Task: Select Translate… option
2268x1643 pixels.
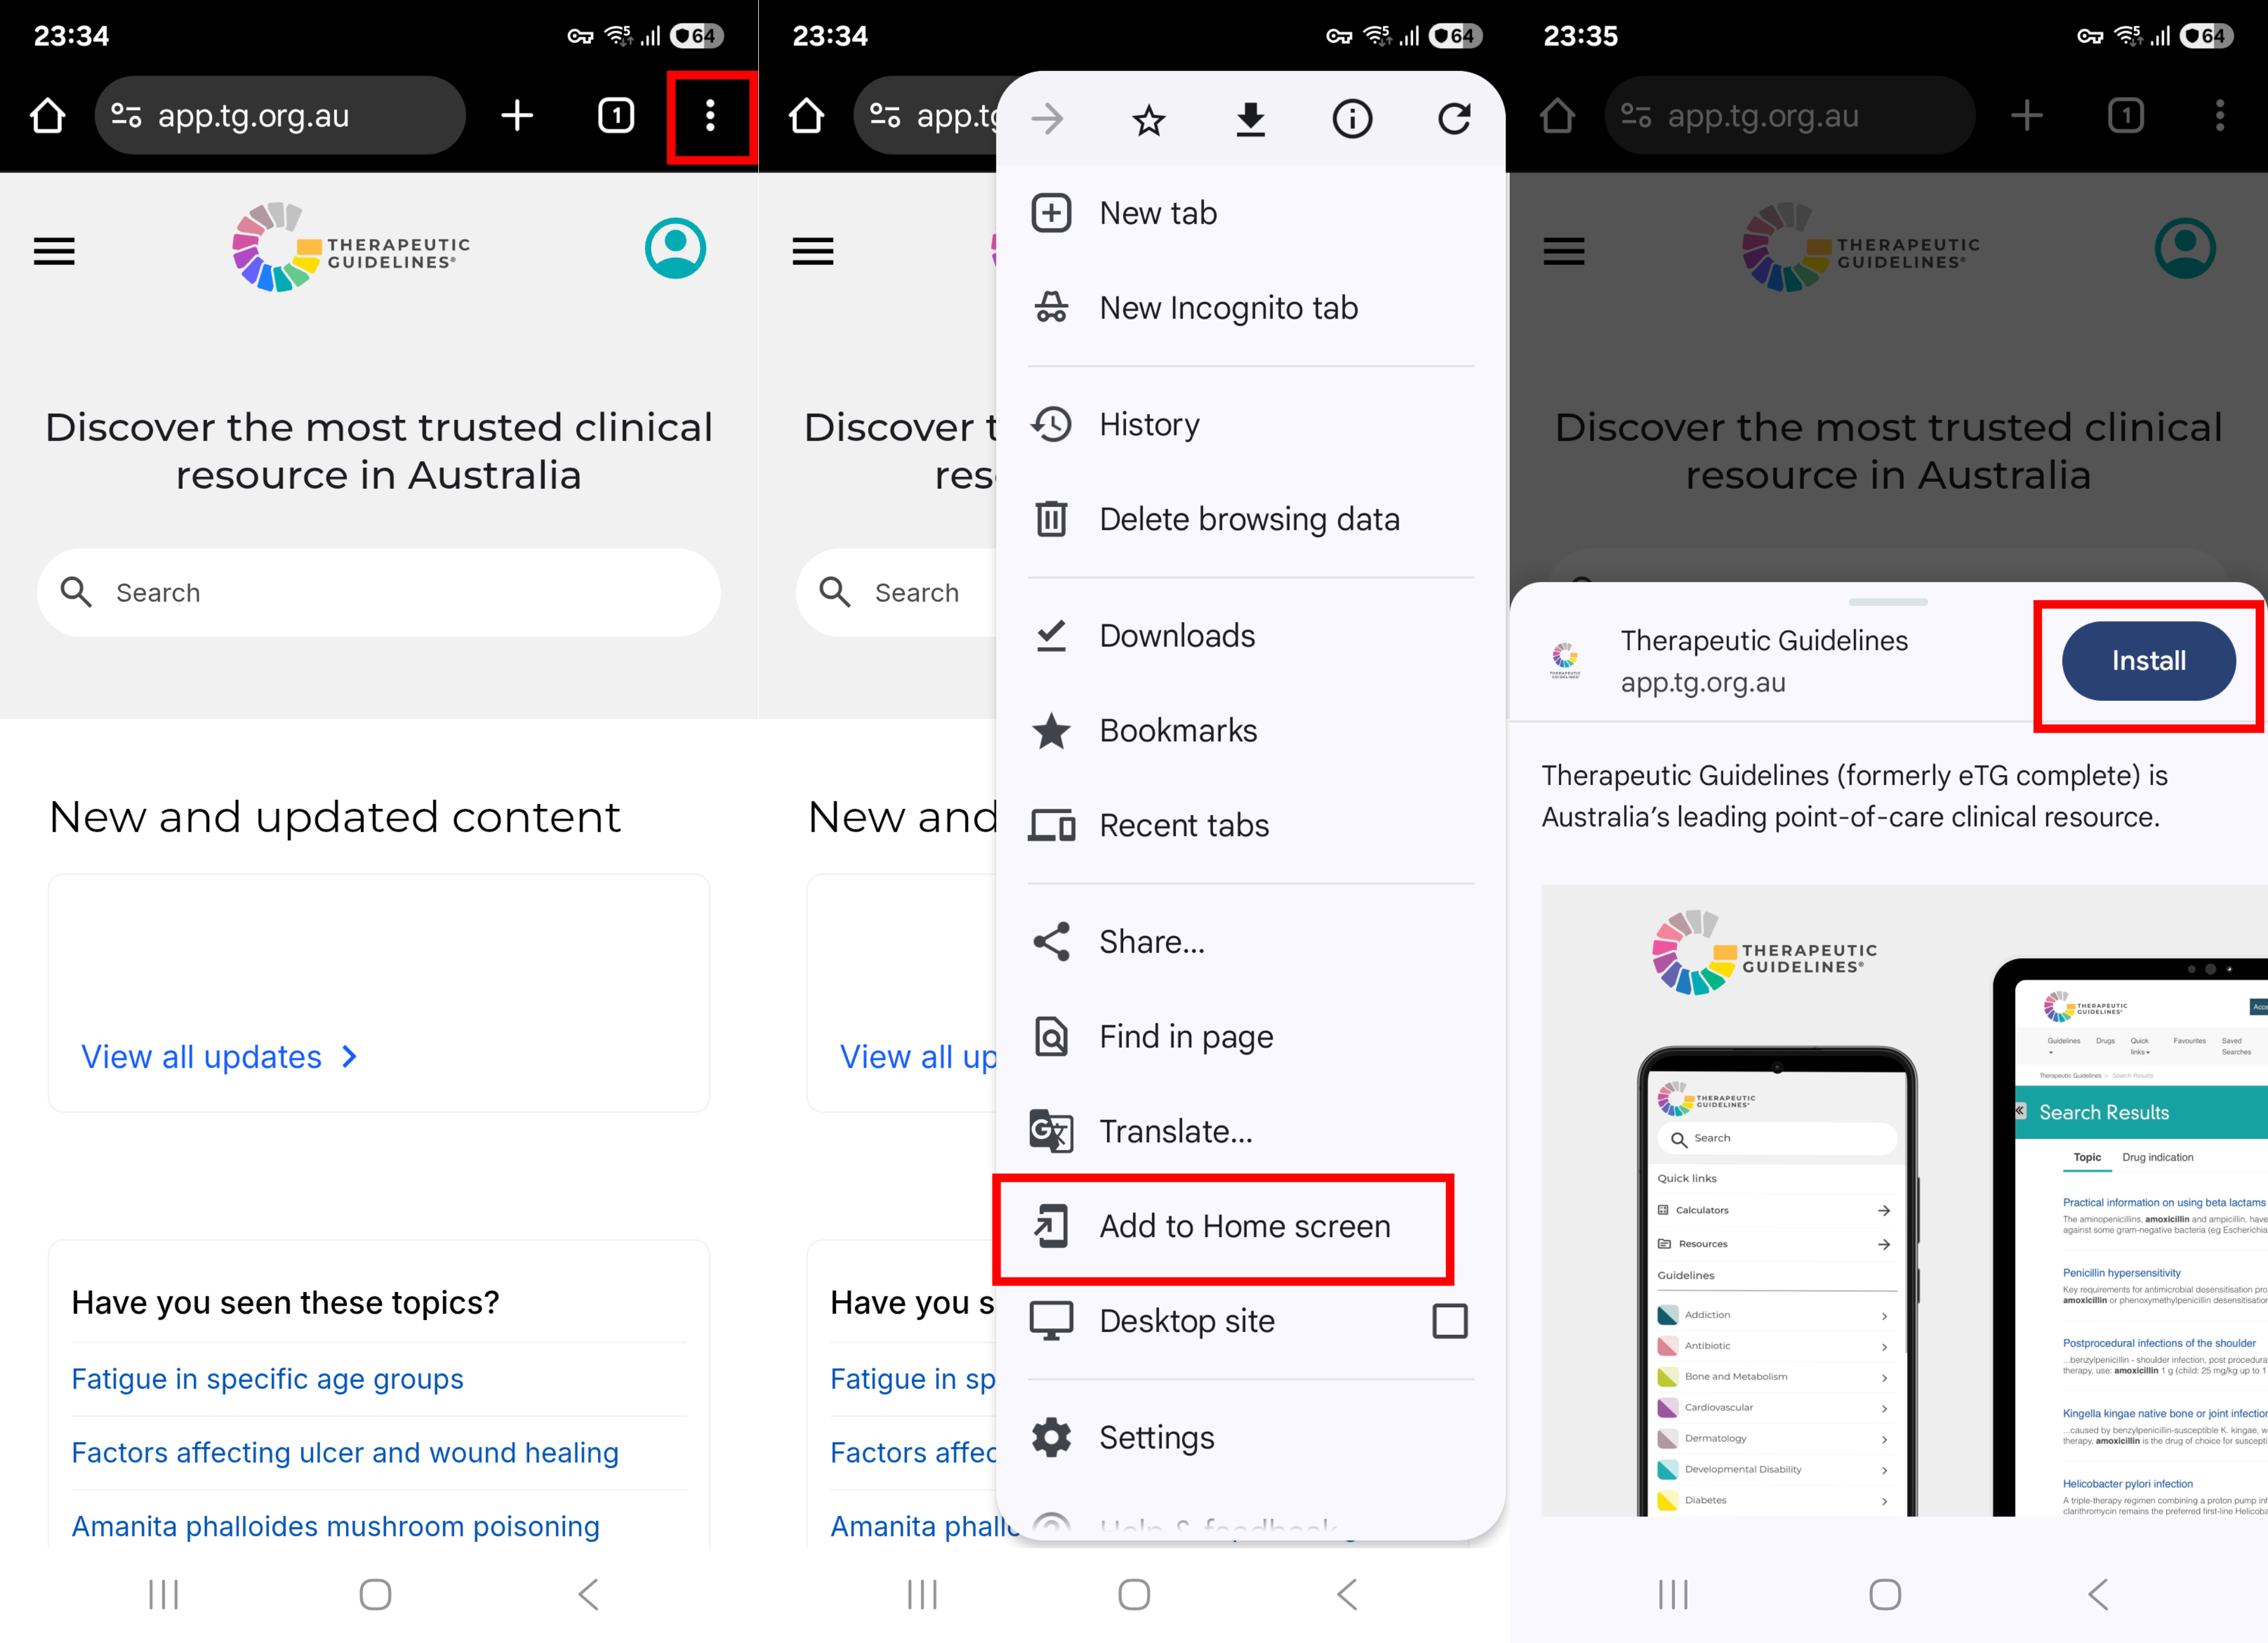Action: click(1250, 1131)
